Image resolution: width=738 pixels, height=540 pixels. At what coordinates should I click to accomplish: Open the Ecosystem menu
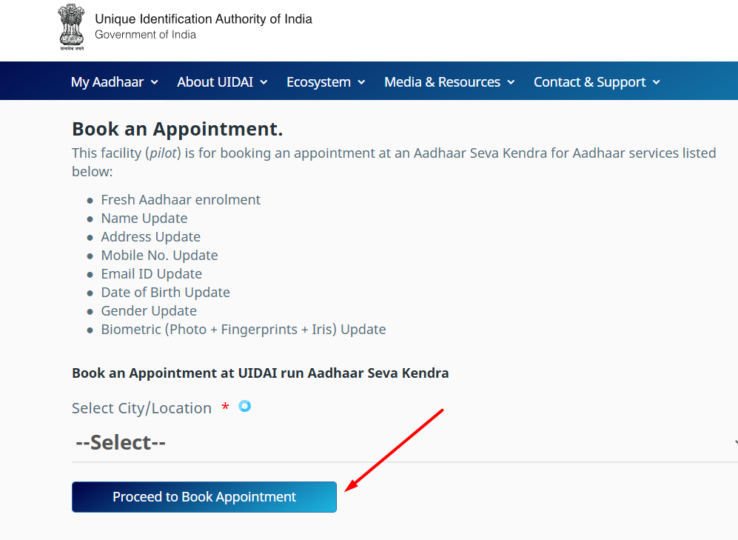point(318,82)
